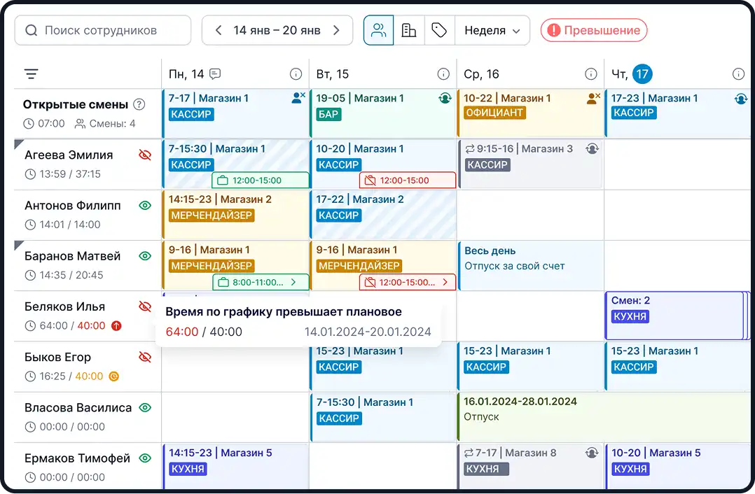Open Ермаков's 14:15-23 Магазин 5 shift
755x494 pixels.
pos(235,467)
